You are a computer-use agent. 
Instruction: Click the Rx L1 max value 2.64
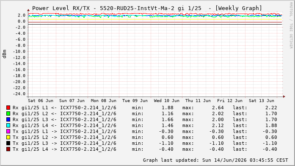(218, 108)
